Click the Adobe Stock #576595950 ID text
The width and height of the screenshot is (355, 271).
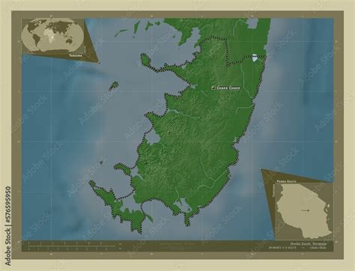8,226
